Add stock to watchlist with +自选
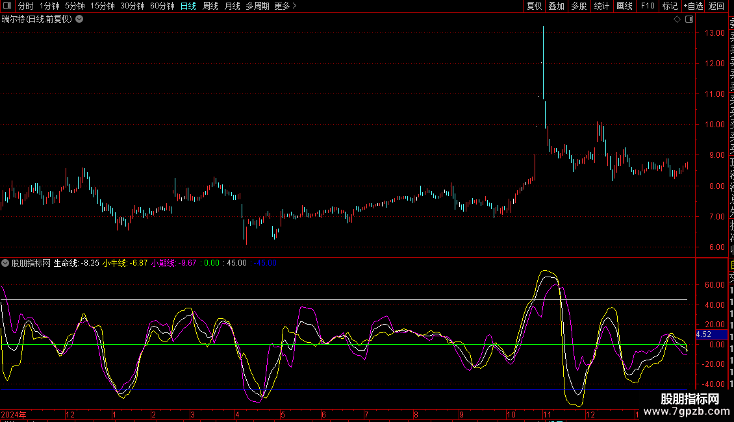This screenshot has height=422, width=734. click(x=693, y=6)
